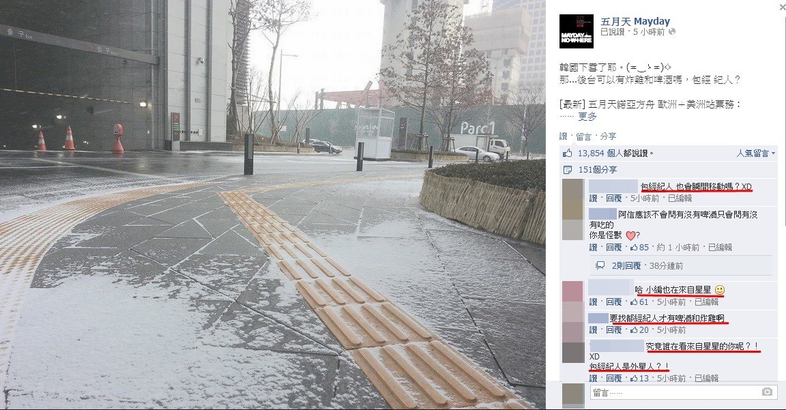Attach a photo with the camera icon
Viewport: 786px width, 410px height.
coord(767,392)
